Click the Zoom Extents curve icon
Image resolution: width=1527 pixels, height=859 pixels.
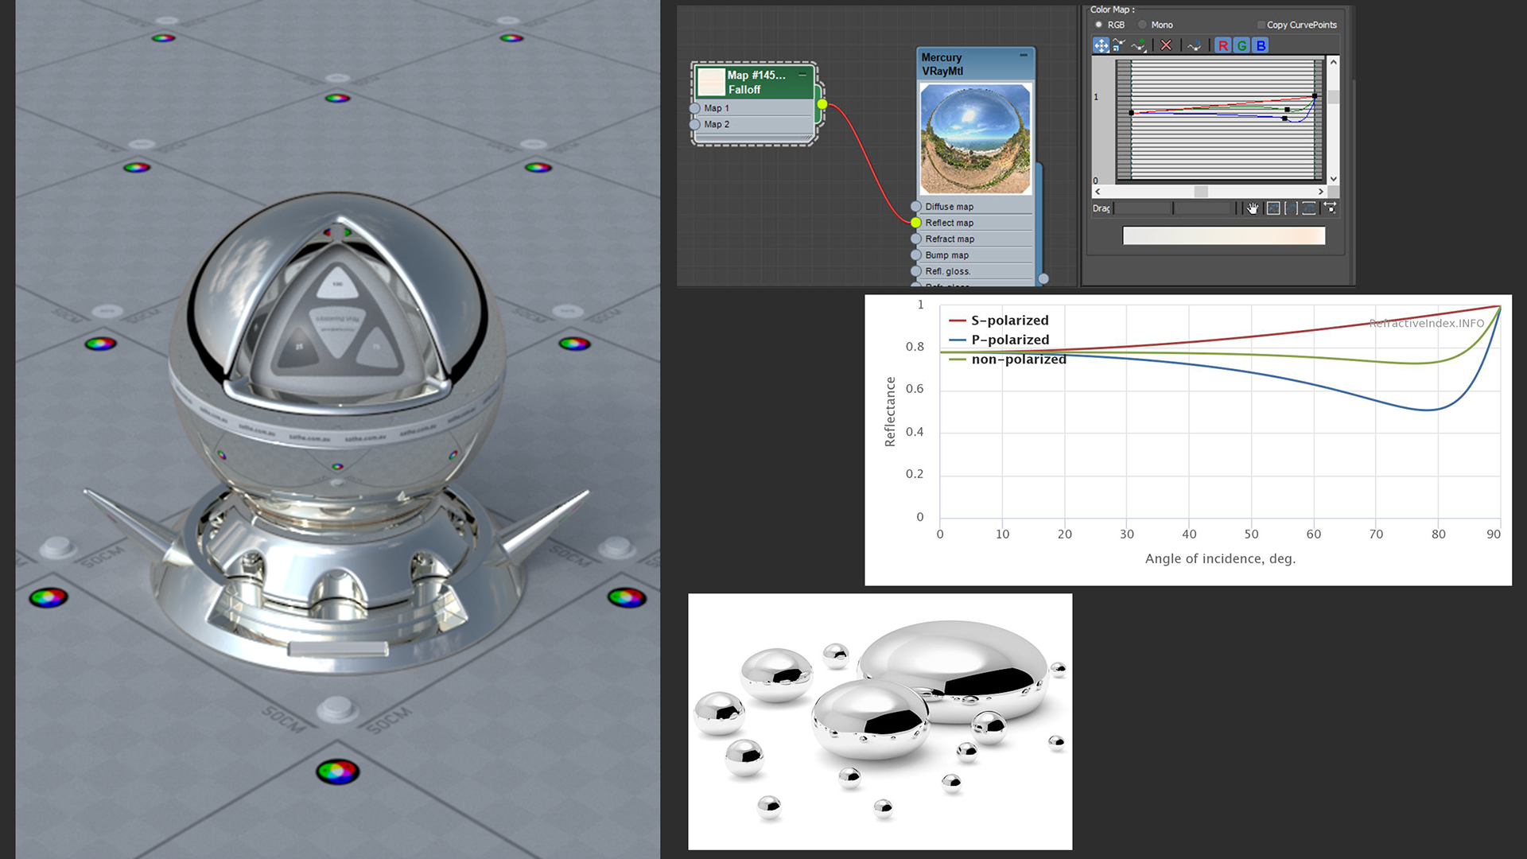point(1273,208)
